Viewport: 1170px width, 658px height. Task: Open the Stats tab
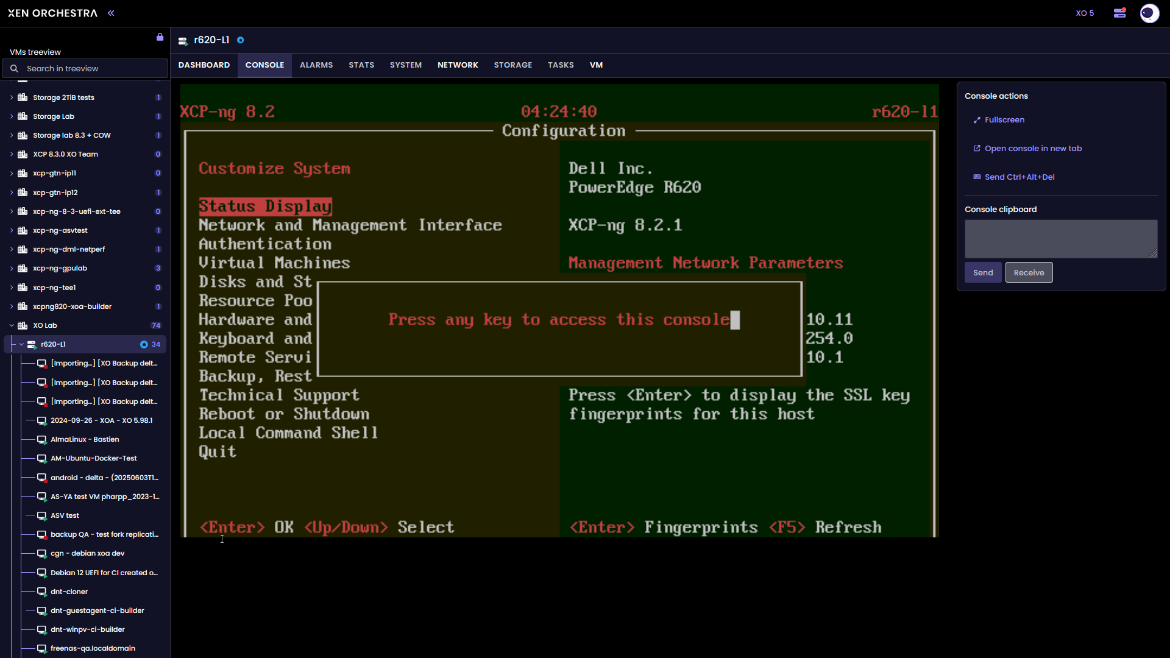pos(361,65)
